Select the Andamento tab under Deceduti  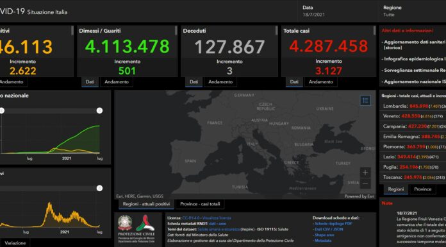pos(220,81)
